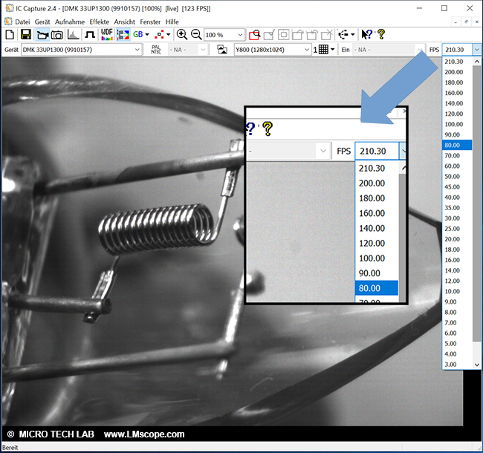The width and height of the screenshot is (483, 453).
Task: Open the VDF display properties icon
Action: (106, 35)
